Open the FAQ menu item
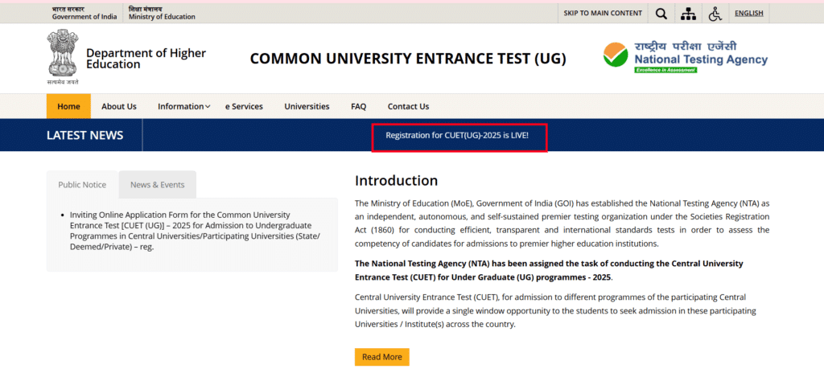Screen dimensions: 824x377 (x=358, y=106)
